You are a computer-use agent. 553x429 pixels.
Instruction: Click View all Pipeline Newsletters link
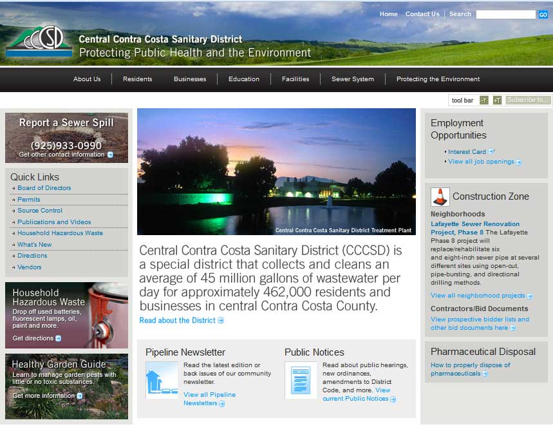(209, 399)
